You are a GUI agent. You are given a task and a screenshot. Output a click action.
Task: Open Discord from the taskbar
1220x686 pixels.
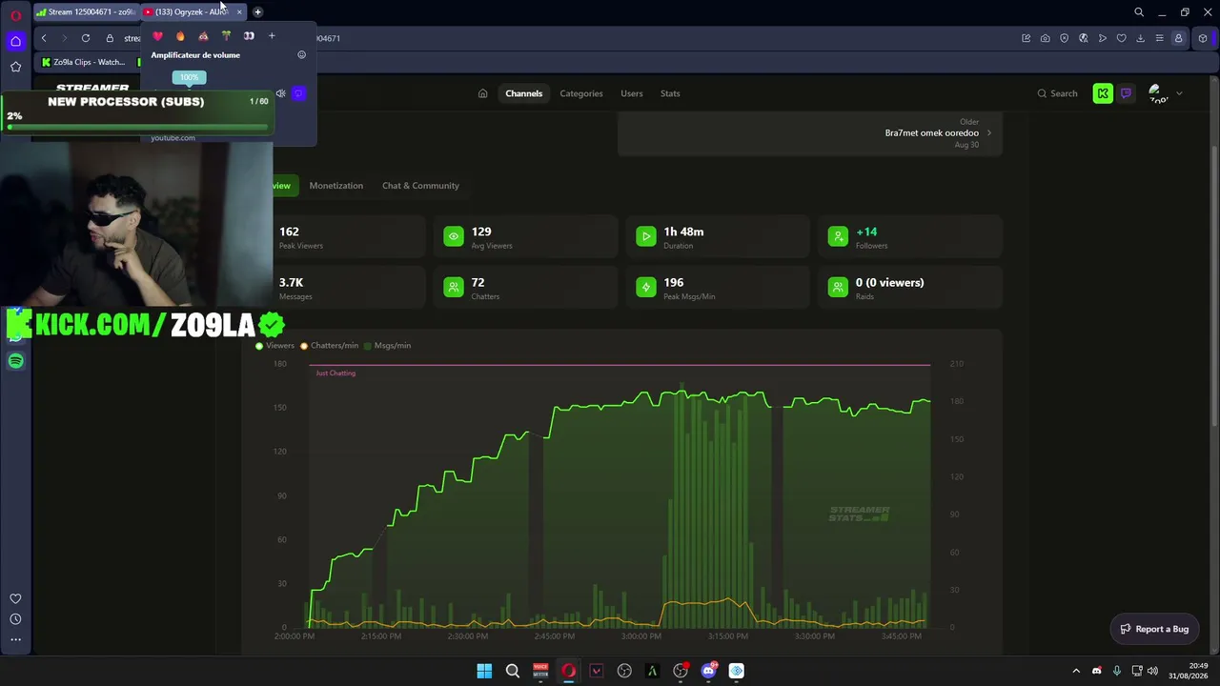[708, 671]
